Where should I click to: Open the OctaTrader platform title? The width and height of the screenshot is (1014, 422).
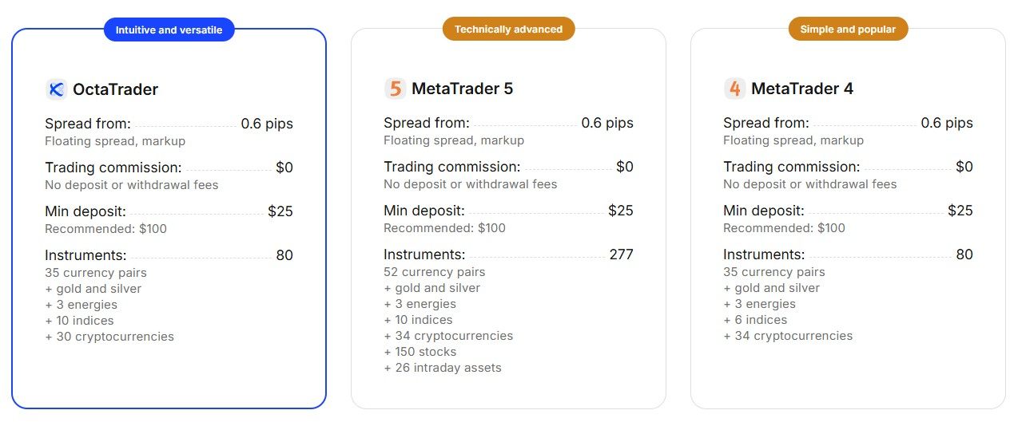click(115, 89)
